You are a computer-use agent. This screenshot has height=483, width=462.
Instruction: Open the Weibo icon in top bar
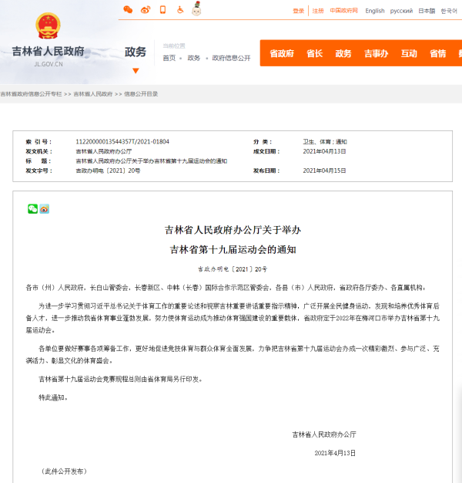(x=146, y=10)
